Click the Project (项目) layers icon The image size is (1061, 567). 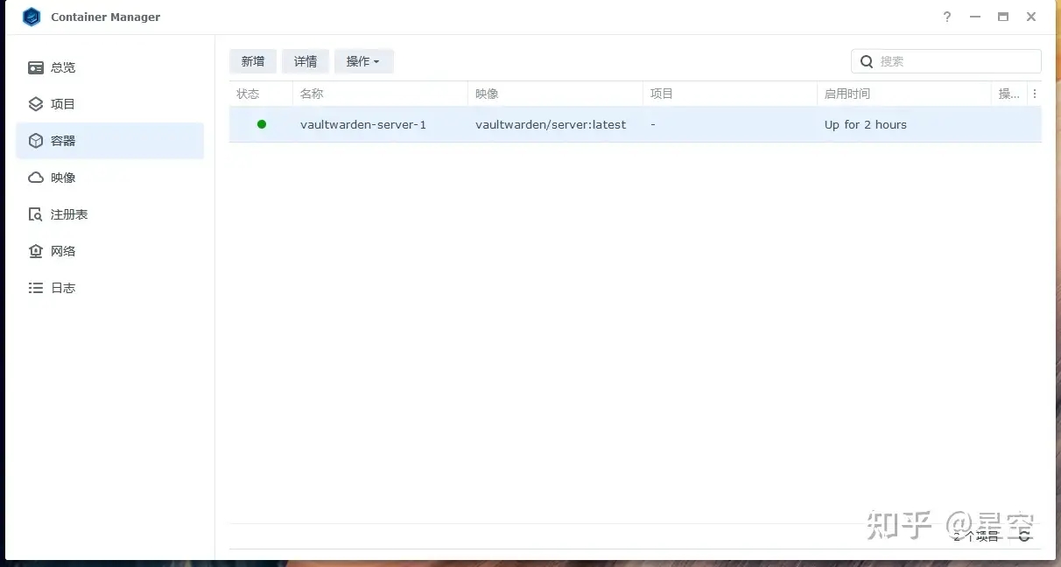click(36, 104)
